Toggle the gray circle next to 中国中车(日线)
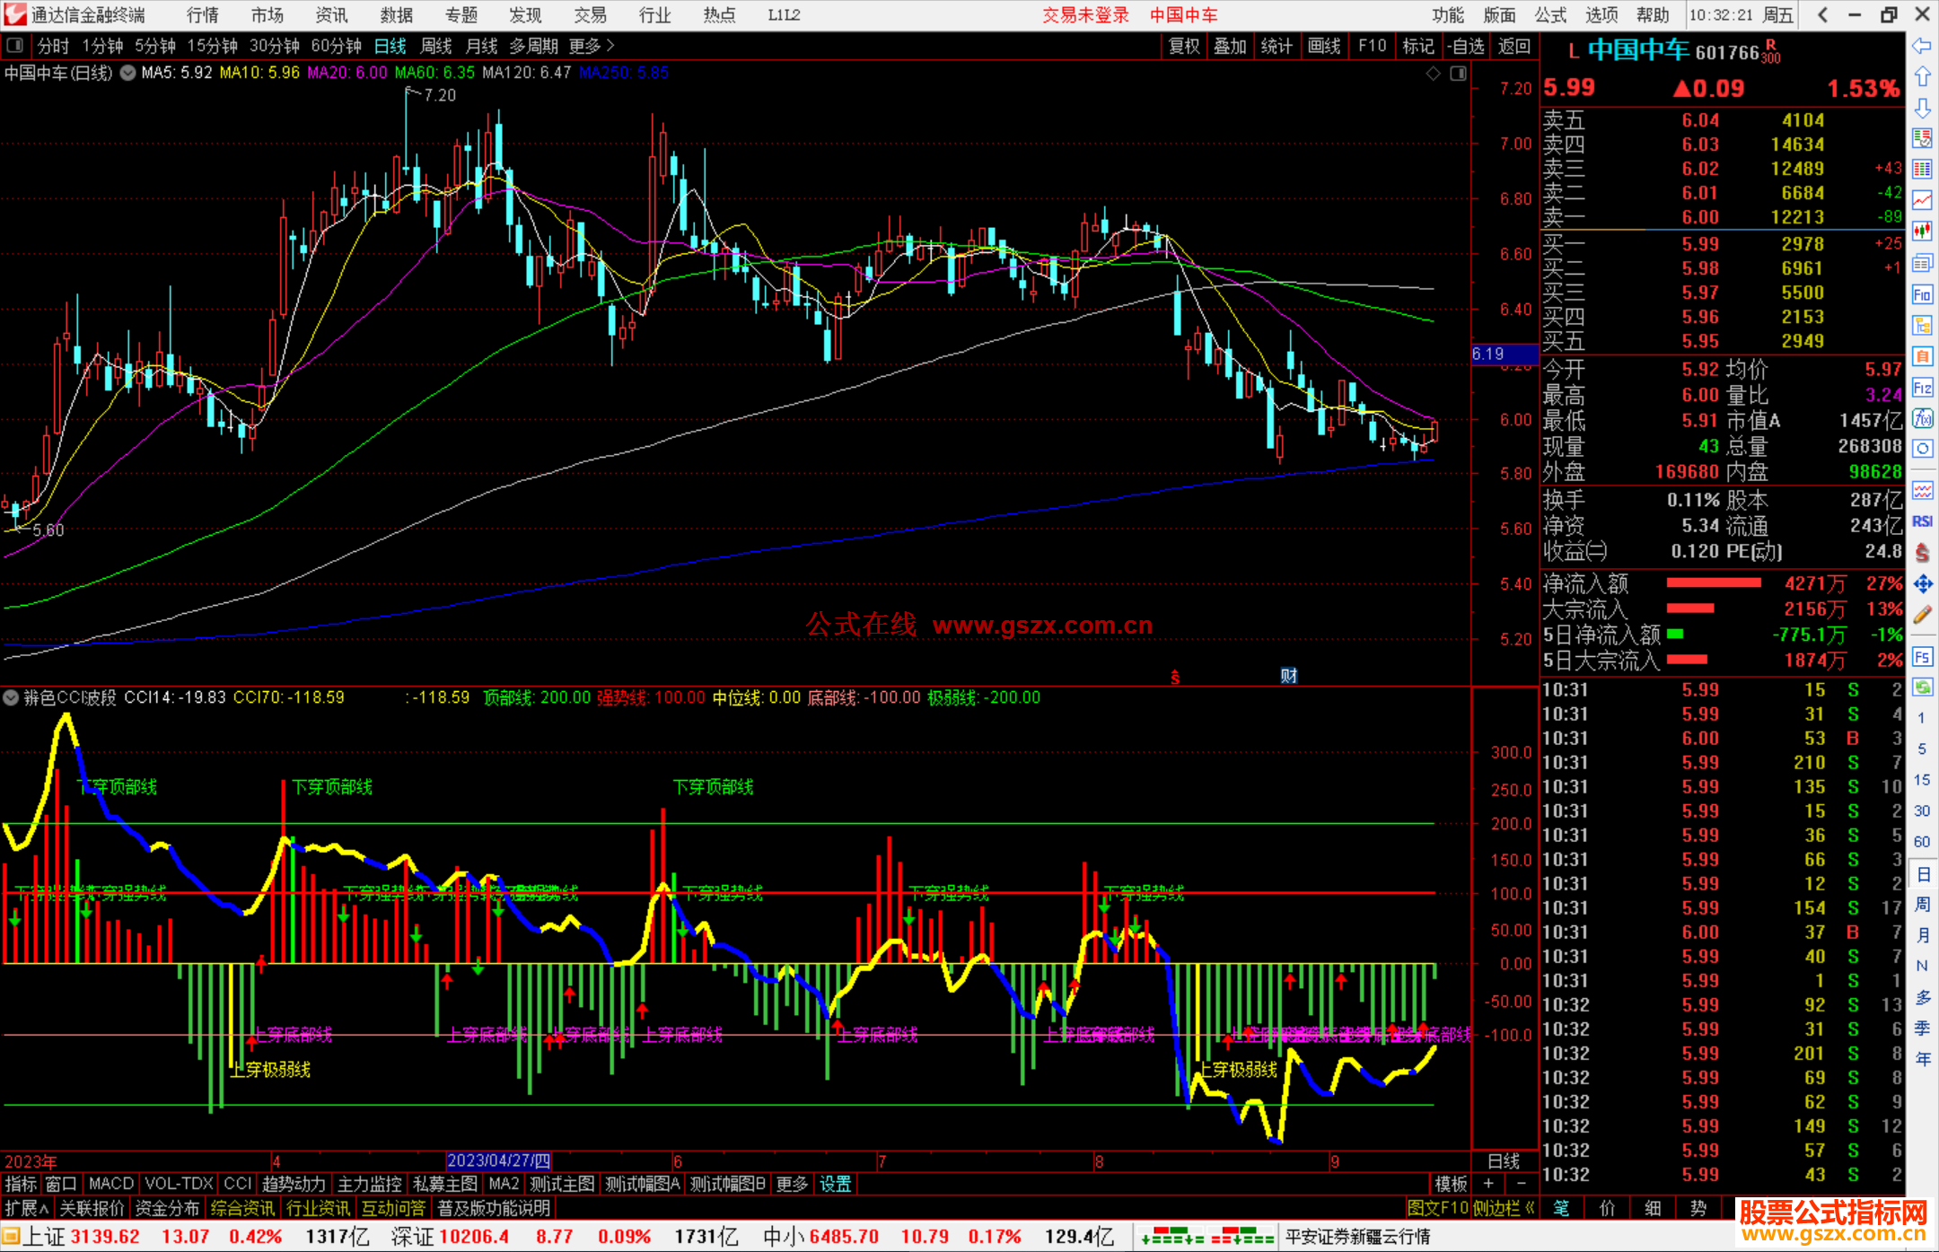 (x=127, y=73)
